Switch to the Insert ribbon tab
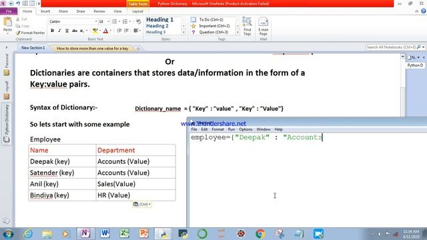The height and width of the screenshot is (240, 427). tap(45, 11)
